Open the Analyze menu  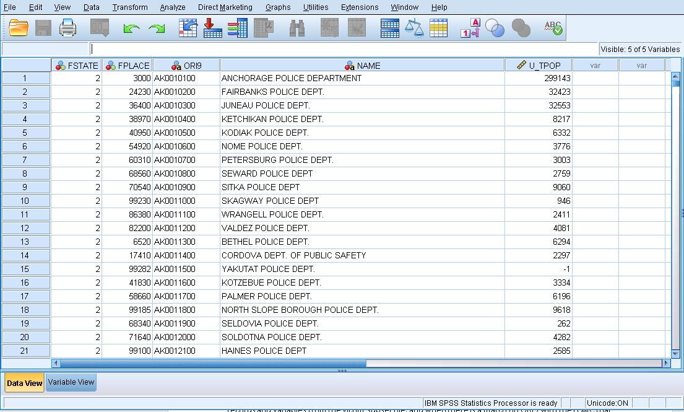point(172,7)
